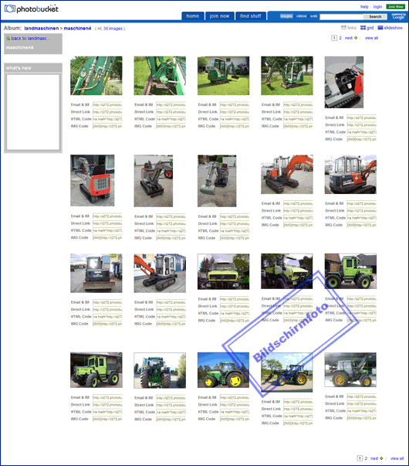Viewport: 409px width, 466px height.
Task: Select the web search option
Action: tap(314, 16)
